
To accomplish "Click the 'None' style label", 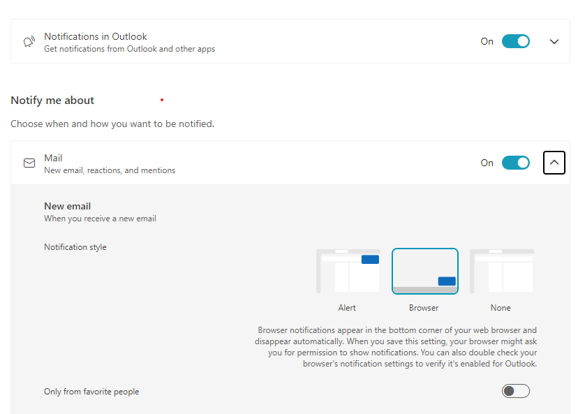I will click(501, 308).
